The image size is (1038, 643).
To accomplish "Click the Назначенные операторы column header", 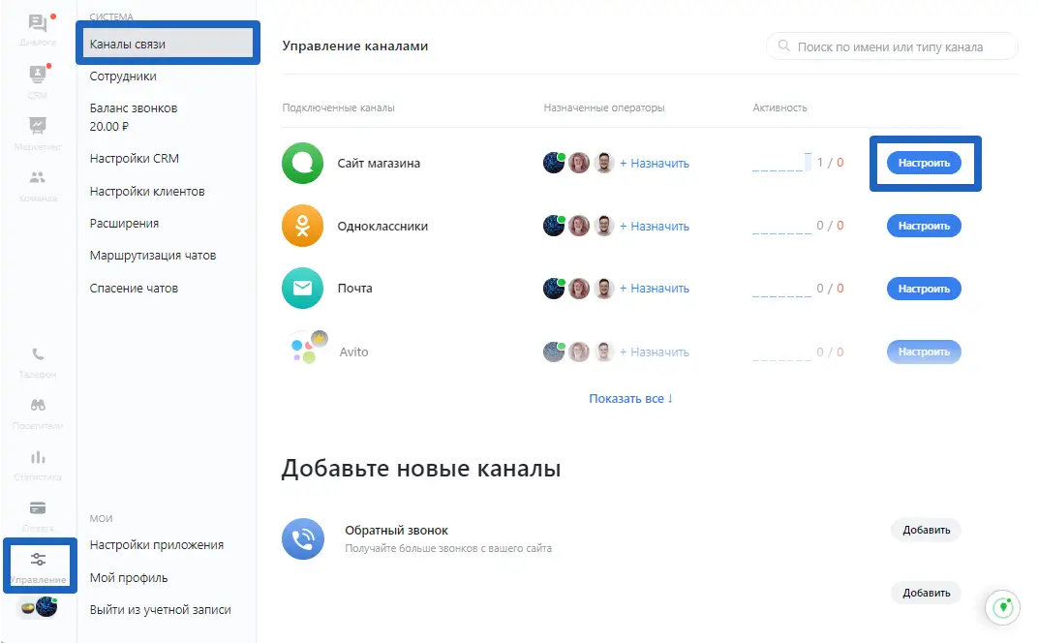I will coord(604,107).
